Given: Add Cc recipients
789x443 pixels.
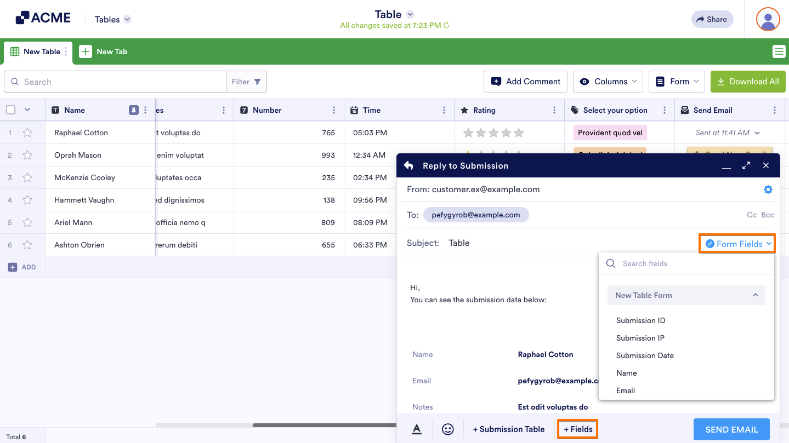Looking at the screenshot, I should (752, 215).
